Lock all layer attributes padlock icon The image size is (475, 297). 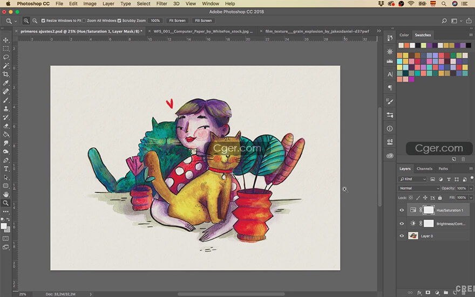[x=440, y=198]
